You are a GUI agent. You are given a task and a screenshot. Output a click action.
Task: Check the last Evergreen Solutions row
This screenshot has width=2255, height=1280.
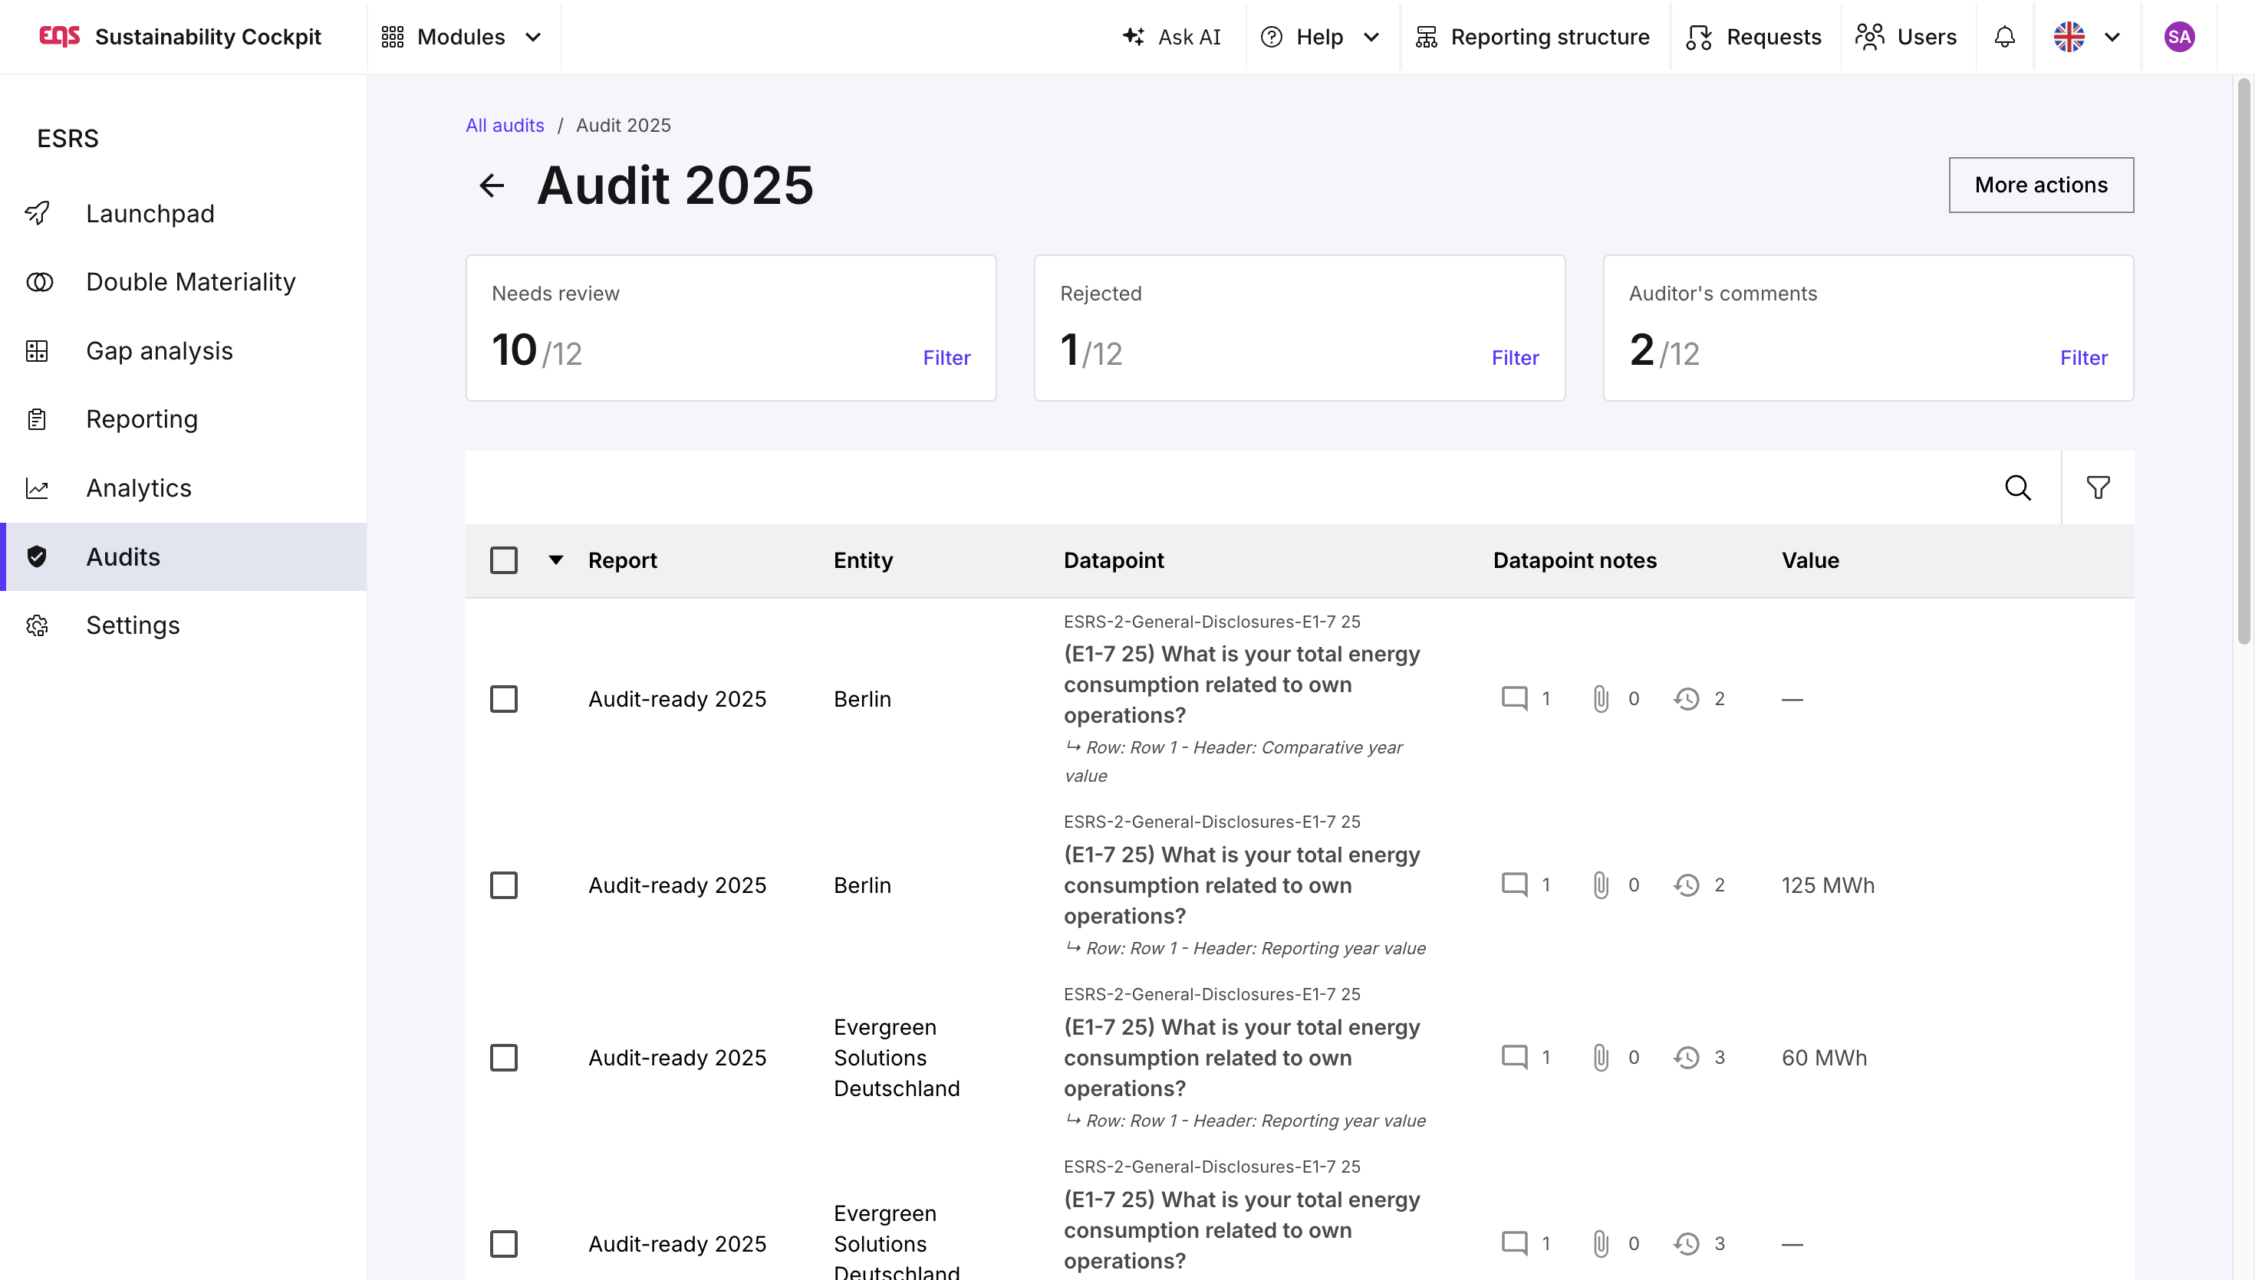point(503,1244)
